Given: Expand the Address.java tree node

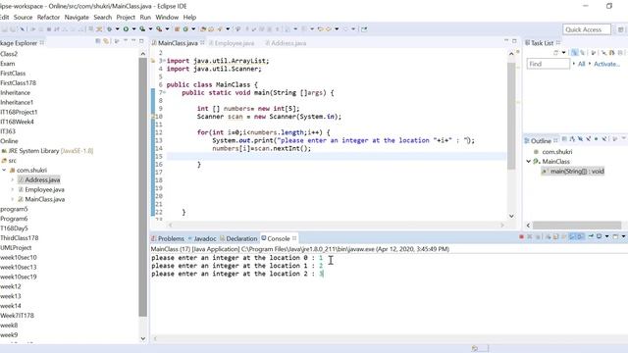Looking at the screenshot, I should point(13,179).
